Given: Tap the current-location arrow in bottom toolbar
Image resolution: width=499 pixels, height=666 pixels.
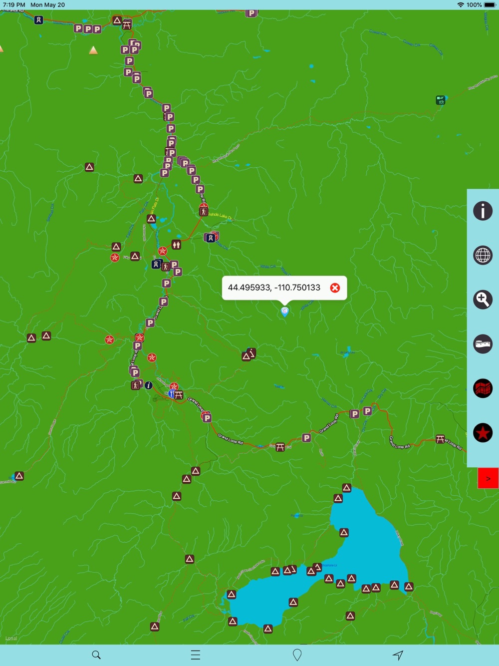Looking at the screenshot, I should coord(398,655).
